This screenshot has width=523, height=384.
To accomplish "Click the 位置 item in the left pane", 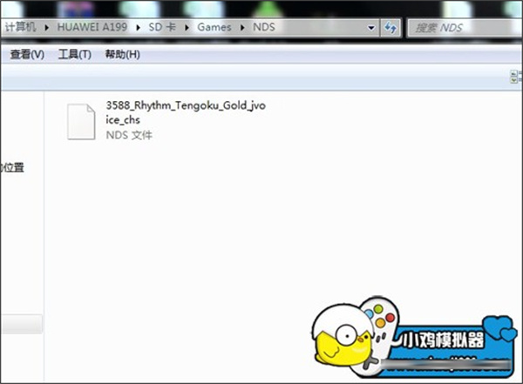I will pos(13,167).
